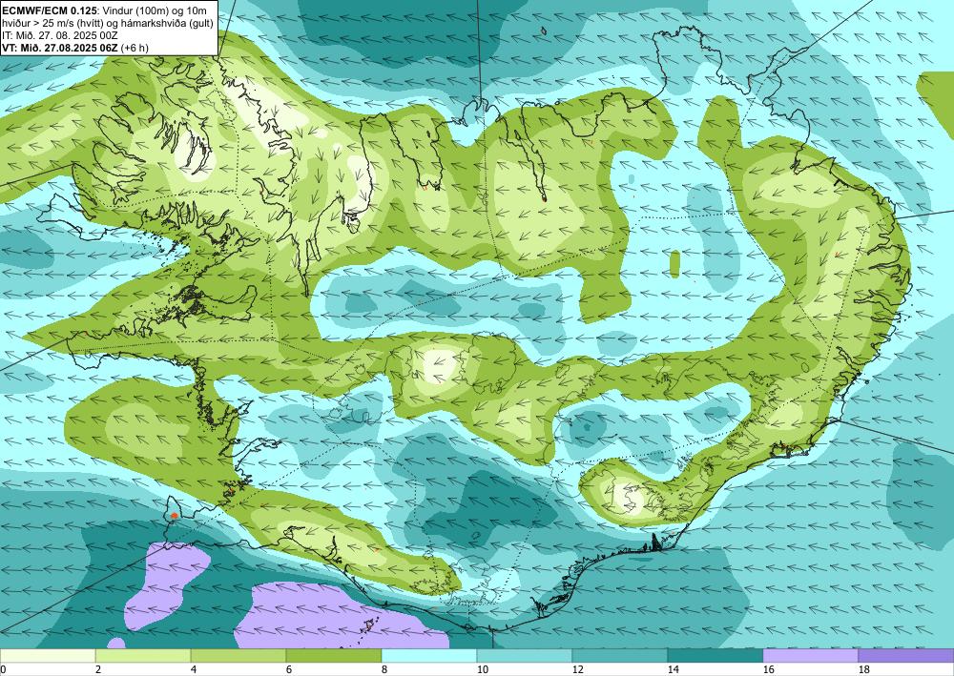Click the '18' label on the wind scale
Viewport: 954px width, 676px height.
pos(864,670)
